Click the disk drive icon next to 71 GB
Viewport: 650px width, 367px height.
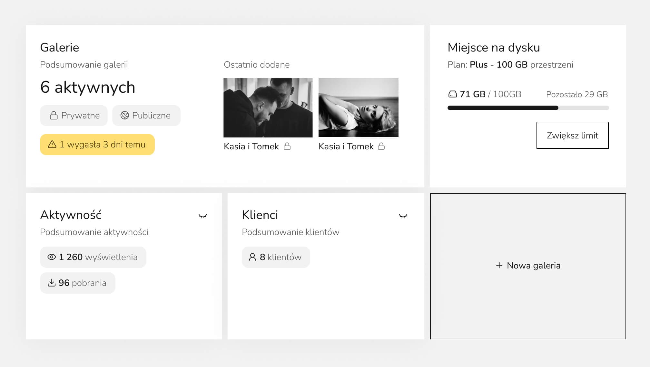(x=453, y=94)
